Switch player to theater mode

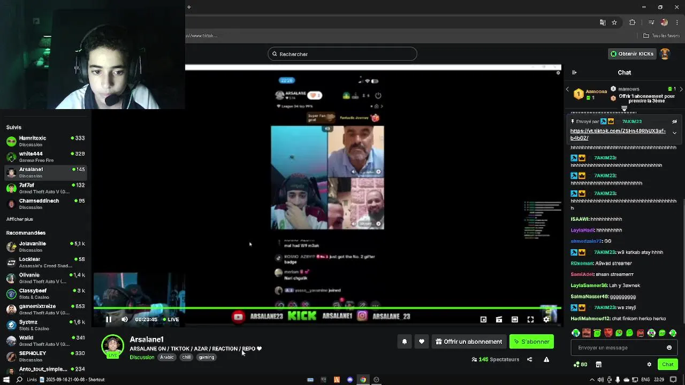click(x=515, y=319)
